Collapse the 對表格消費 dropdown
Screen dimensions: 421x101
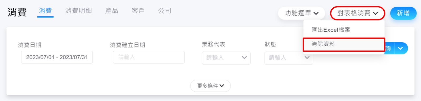point(357,13)
